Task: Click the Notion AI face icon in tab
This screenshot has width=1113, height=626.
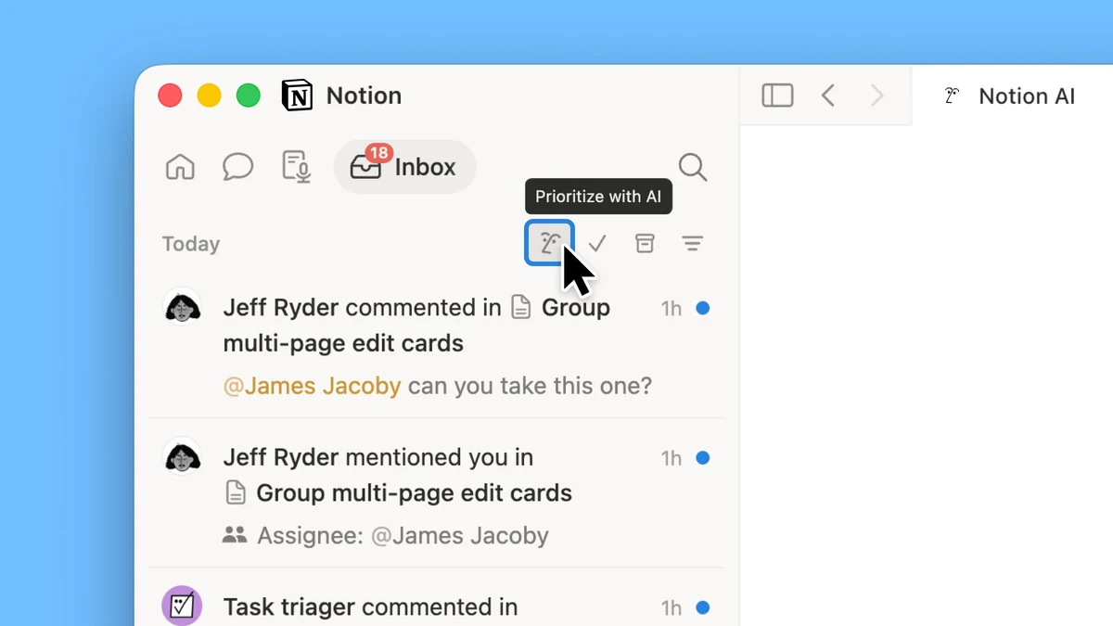Action: pos(951,96)
